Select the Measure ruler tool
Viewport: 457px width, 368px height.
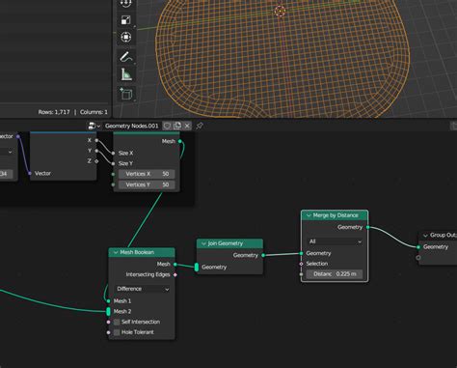(x=125, y=74)
